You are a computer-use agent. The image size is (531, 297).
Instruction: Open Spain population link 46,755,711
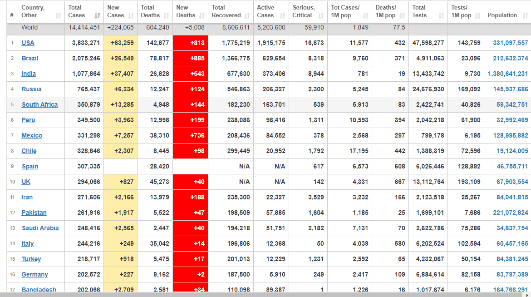[x=512, y=166]
